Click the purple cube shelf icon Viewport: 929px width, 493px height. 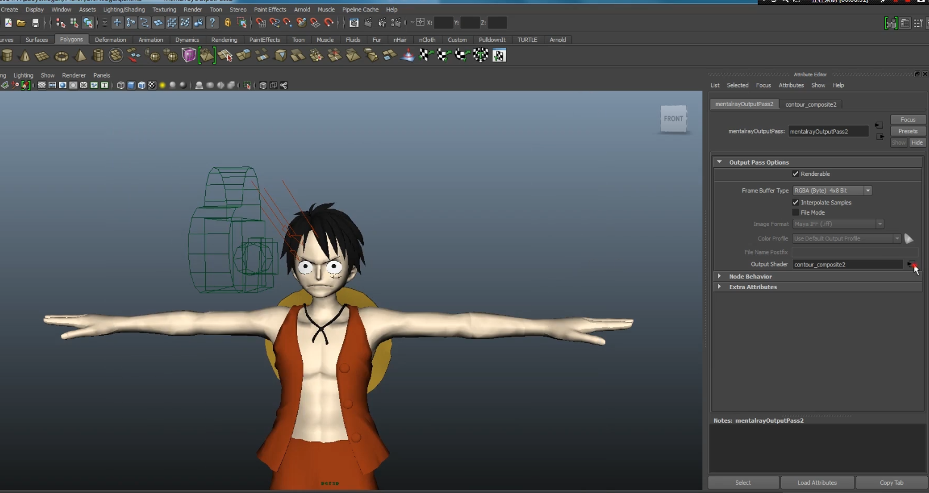[189, 55]
